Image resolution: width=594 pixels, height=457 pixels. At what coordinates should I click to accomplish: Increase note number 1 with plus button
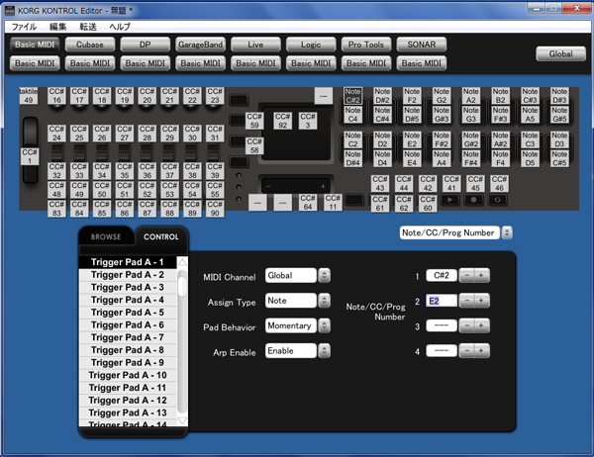click(x=482, y=275)
